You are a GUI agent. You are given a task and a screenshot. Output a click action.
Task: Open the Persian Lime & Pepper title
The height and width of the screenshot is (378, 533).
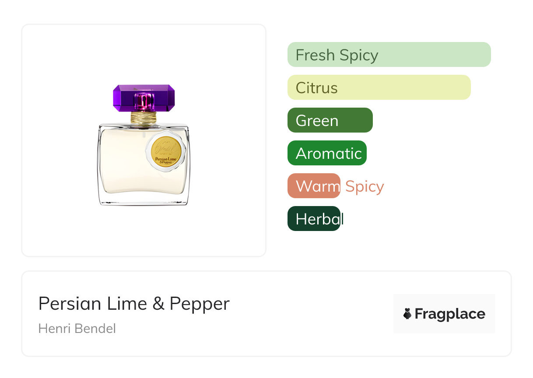tap(134, 304)
